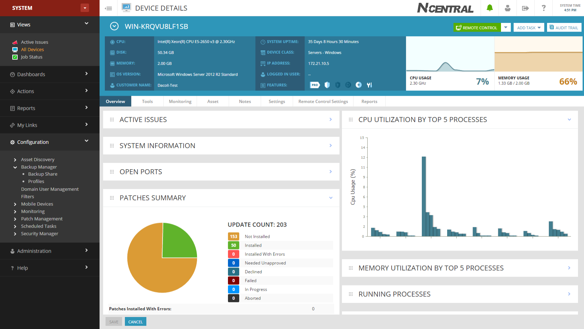This screenshot has height=329, width=584.
Task: Switch to the Monitoring tab
Action: click(x=180, y=101)
